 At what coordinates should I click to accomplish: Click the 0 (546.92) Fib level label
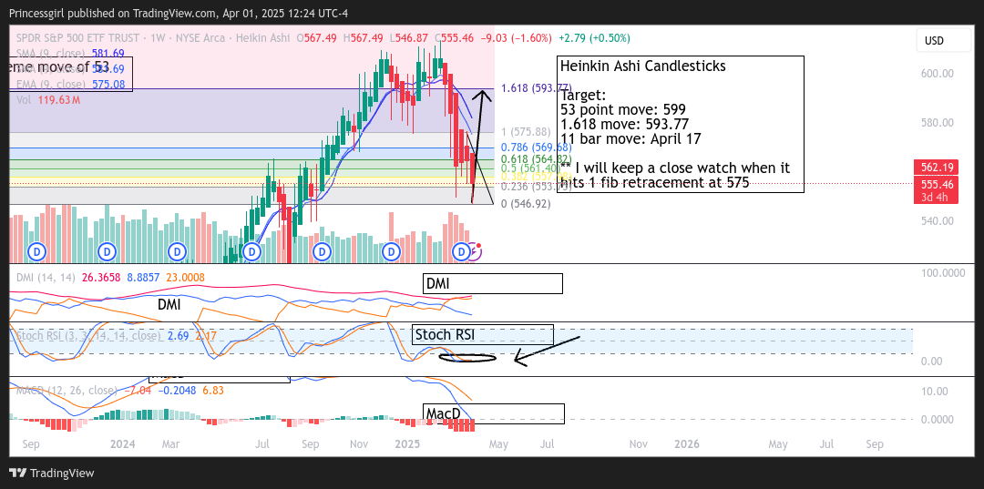[x=526, y=204]
